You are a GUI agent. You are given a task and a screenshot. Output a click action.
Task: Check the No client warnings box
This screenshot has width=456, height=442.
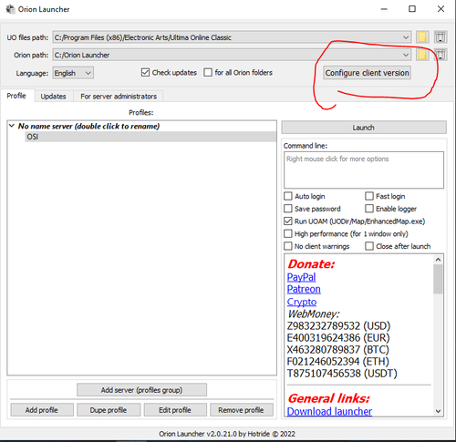coord(288,246)
